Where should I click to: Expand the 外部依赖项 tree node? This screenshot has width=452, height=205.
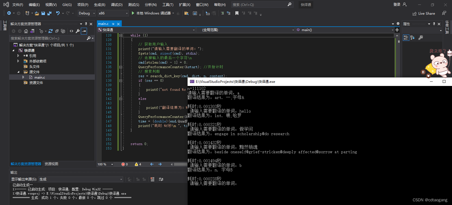(x=18, y=61)
